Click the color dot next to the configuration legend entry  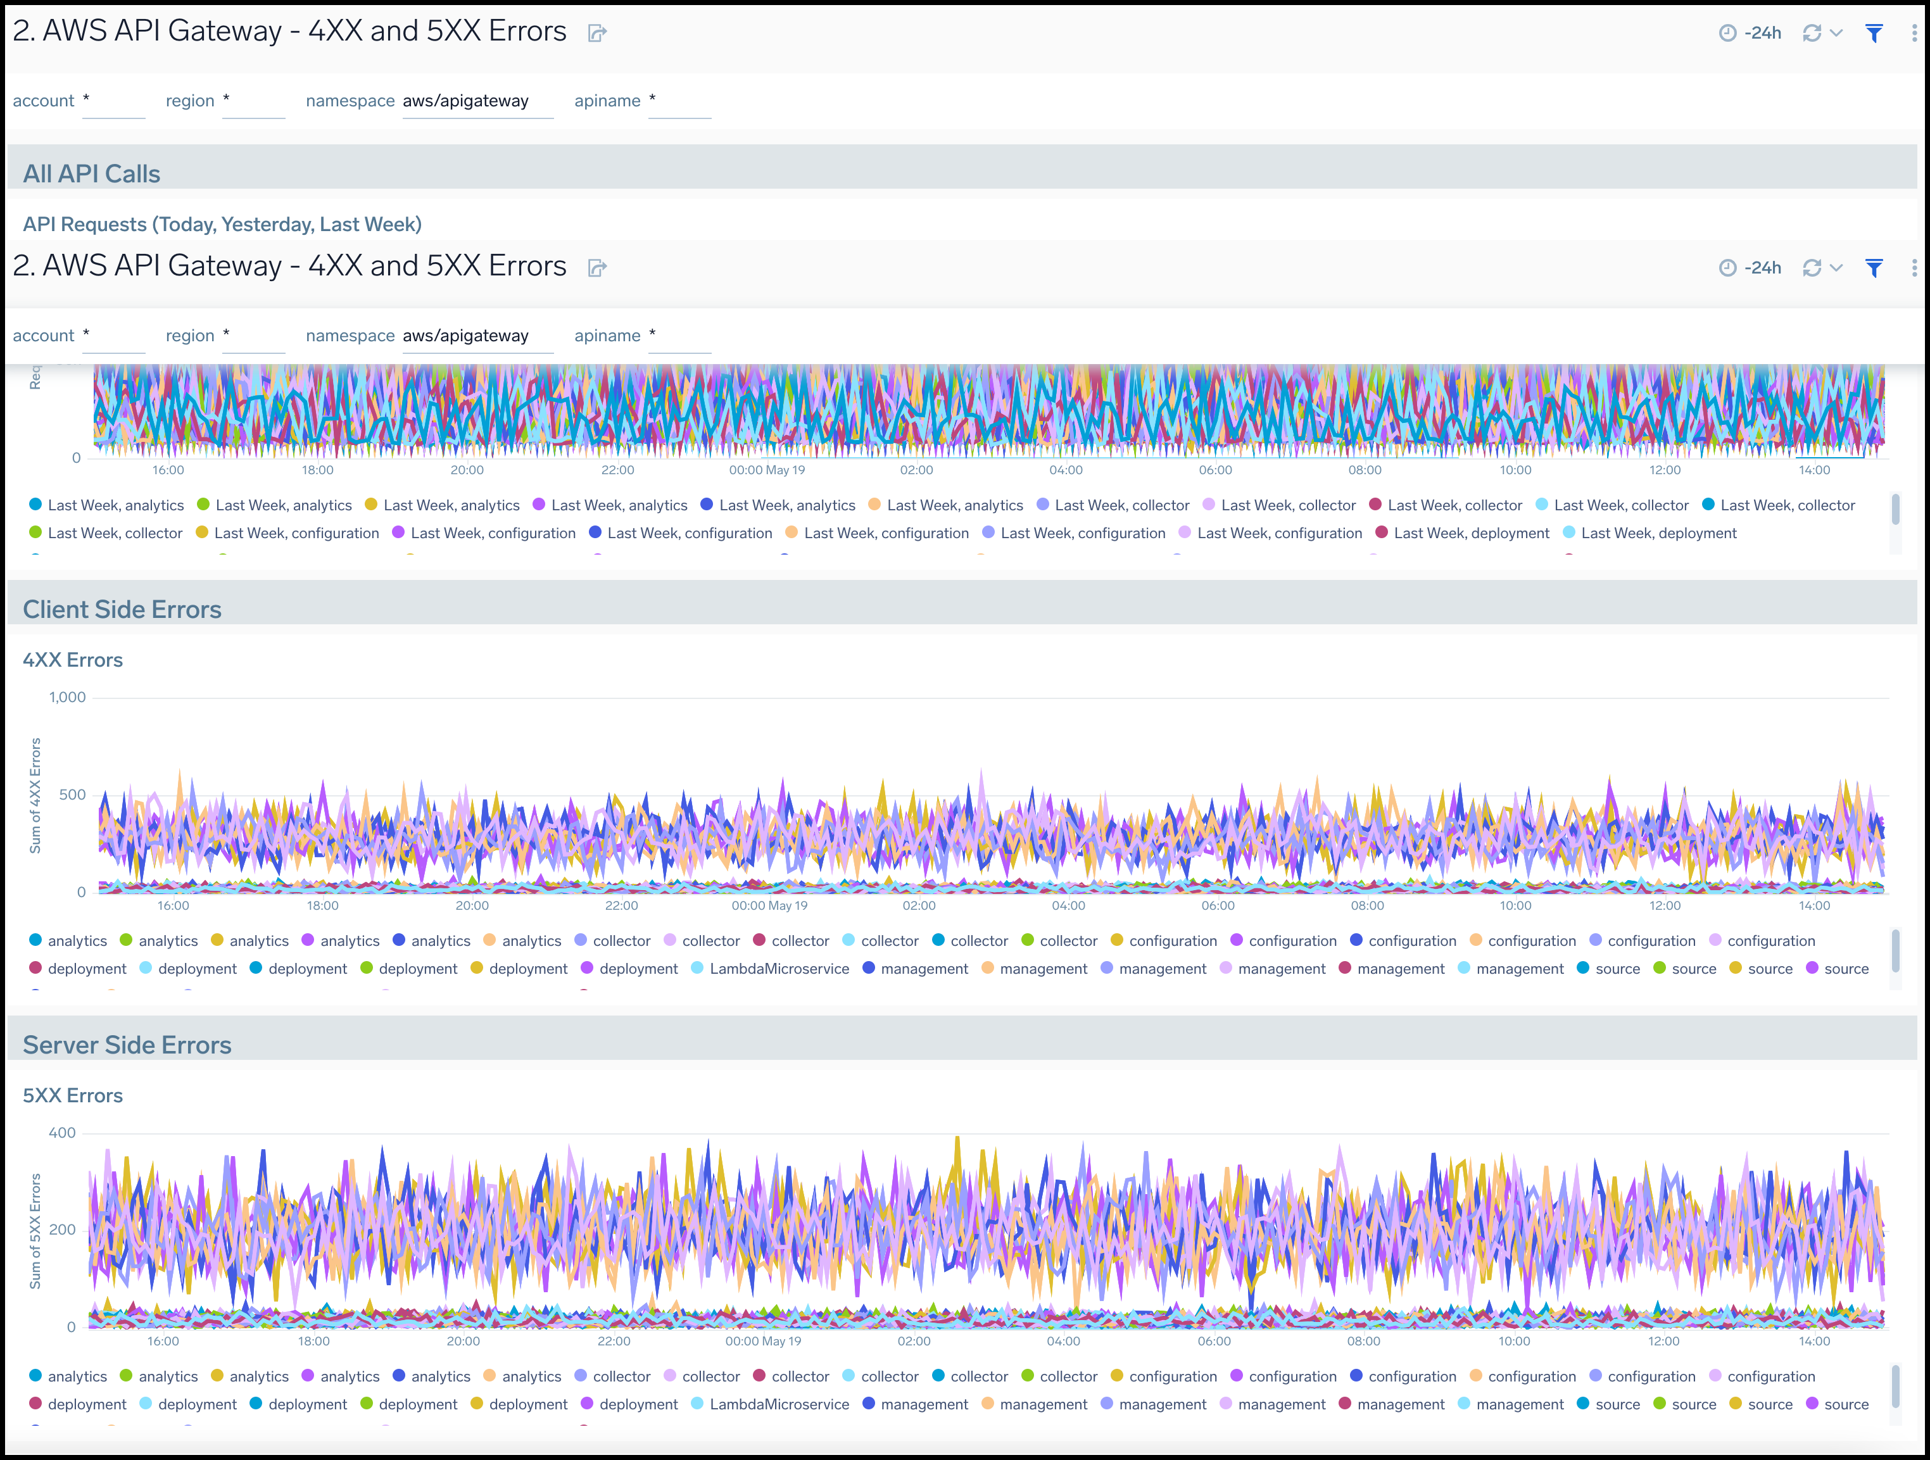click(x=1119, y=940)
